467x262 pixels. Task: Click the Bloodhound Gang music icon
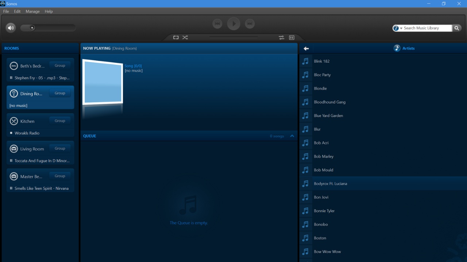(306, 102)
